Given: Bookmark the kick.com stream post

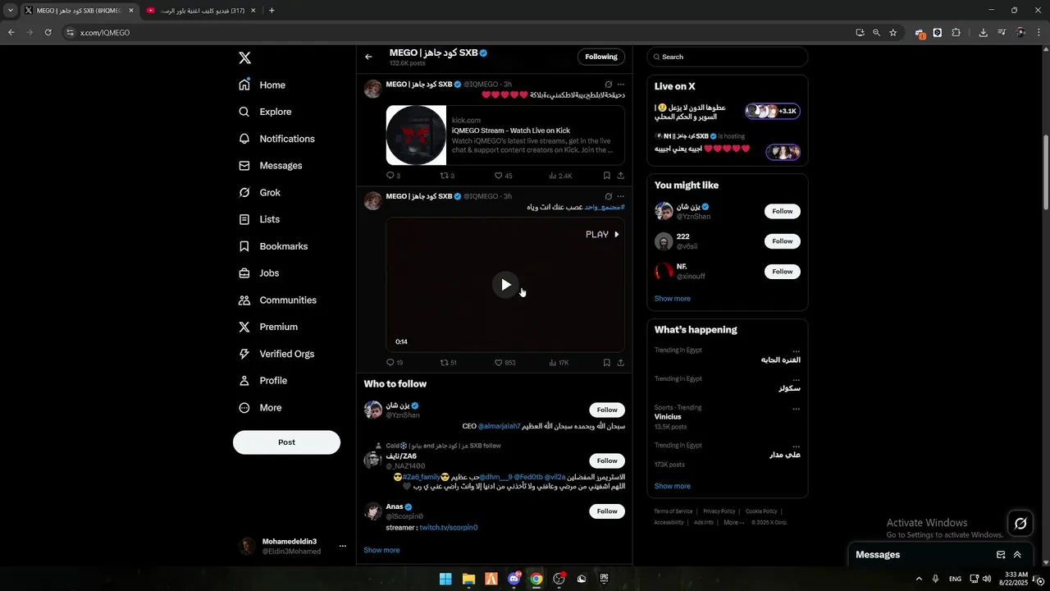Looking at the screenshot, I should tap(606, 176).
